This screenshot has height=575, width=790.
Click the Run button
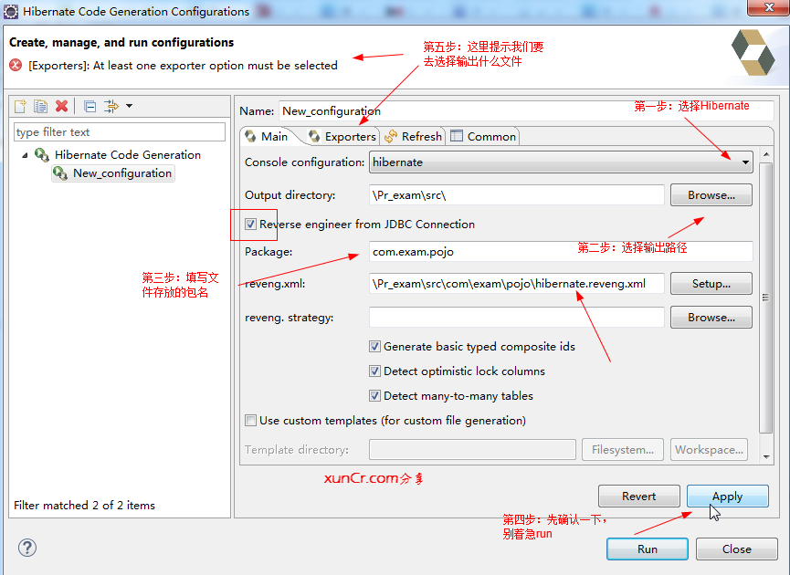click(x=648, y=549)
